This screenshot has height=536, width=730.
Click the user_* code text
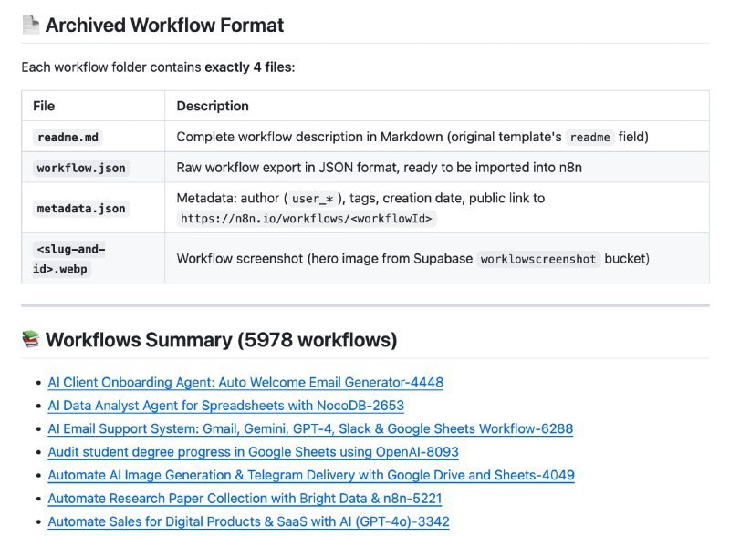(x=312, y=199)
